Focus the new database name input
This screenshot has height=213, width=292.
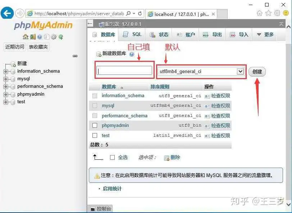click(124, 71)
